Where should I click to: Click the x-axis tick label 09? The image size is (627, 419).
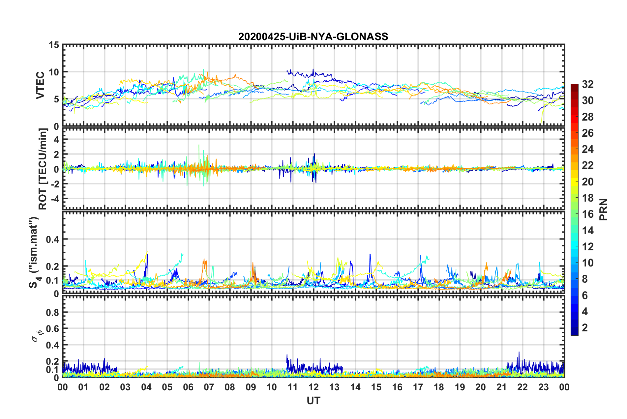(251, 387)
